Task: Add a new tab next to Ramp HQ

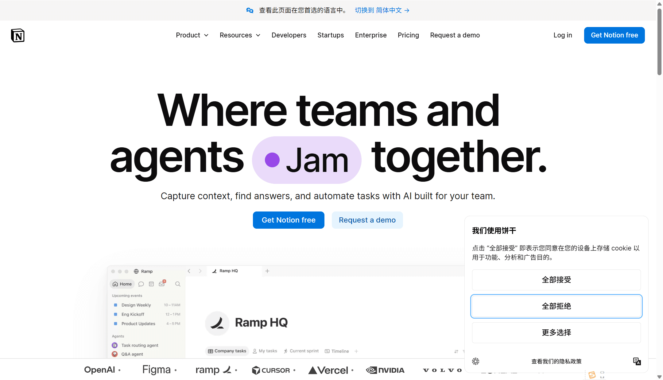Action: coord(267,271)
